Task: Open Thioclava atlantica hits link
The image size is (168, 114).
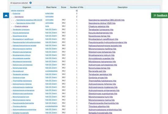Action: 99,106
